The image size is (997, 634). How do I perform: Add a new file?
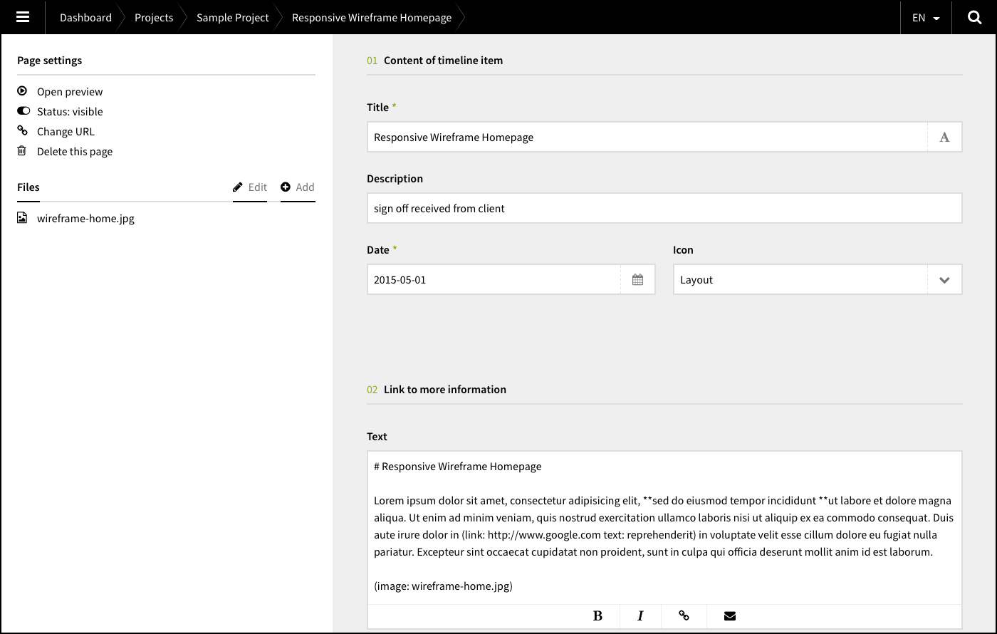[298, 187]
